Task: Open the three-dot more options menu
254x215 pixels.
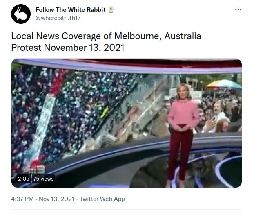Action: [238, 9]
